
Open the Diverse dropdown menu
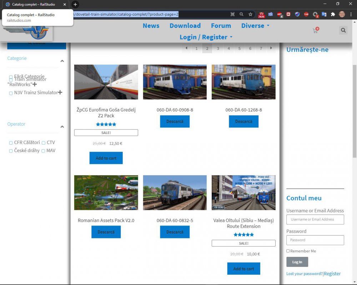click(x=255, y=26)
